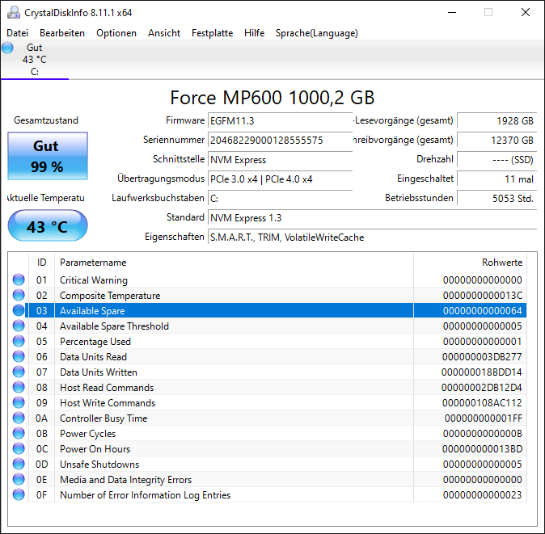This screenshot has width=545, height=534.
Task: Select the Available Spare Threshold parameter name
Action: tap(114, 326)
